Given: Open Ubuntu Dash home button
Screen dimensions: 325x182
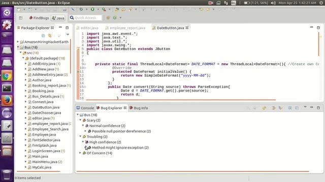Looking at the screenshot, I should pyautogui.click(x=7, y=13).
